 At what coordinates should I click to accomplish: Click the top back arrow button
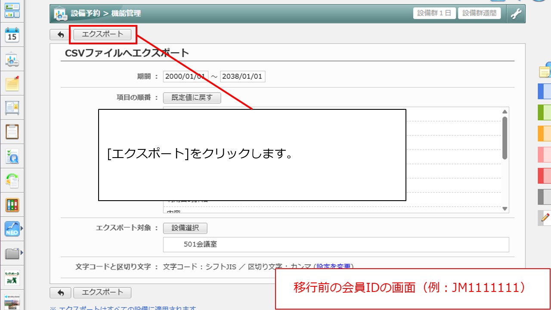point(61,35)
